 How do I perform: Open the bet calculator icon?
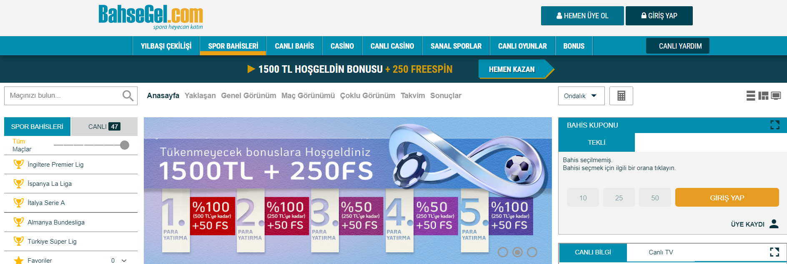tap(621, 96)
